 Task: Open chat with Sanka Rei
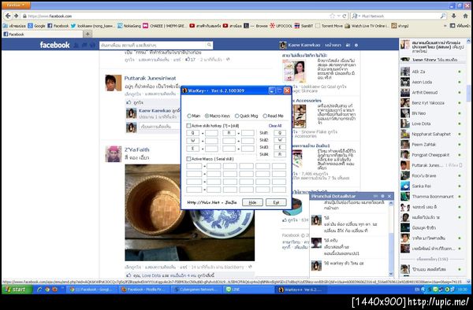tap(432, 186)
